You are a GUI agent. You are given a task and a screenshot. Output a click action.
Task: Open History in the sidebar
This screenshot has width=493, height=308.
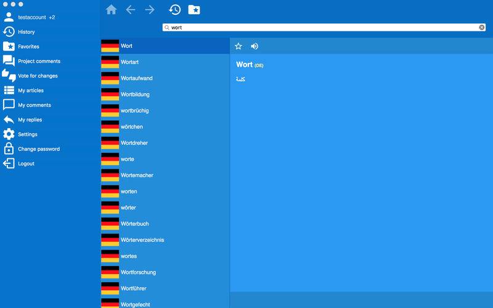tap(26, 32)
